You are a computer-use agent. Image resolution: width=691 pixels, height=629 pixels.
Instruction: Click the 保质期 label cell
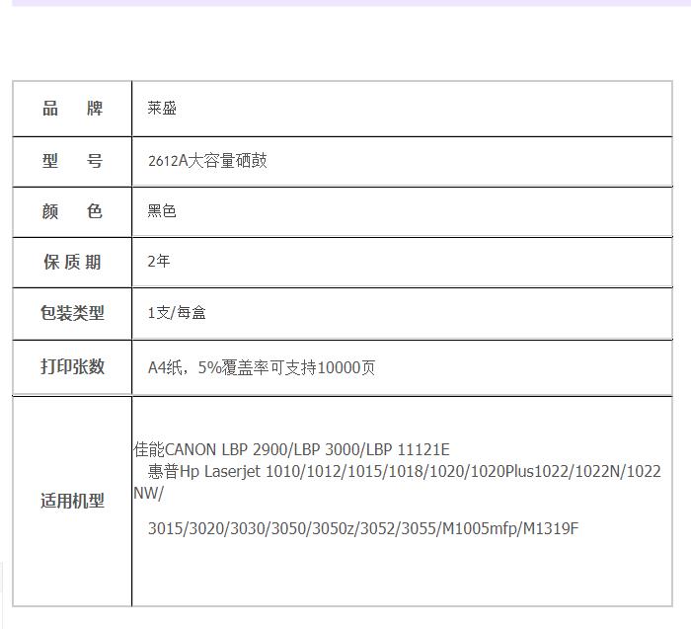coord(72,263)
